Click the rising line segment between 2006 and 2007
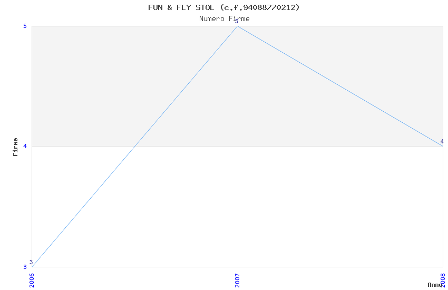The height and width of the screenshot is (290, 448). [x=134, y=147]
